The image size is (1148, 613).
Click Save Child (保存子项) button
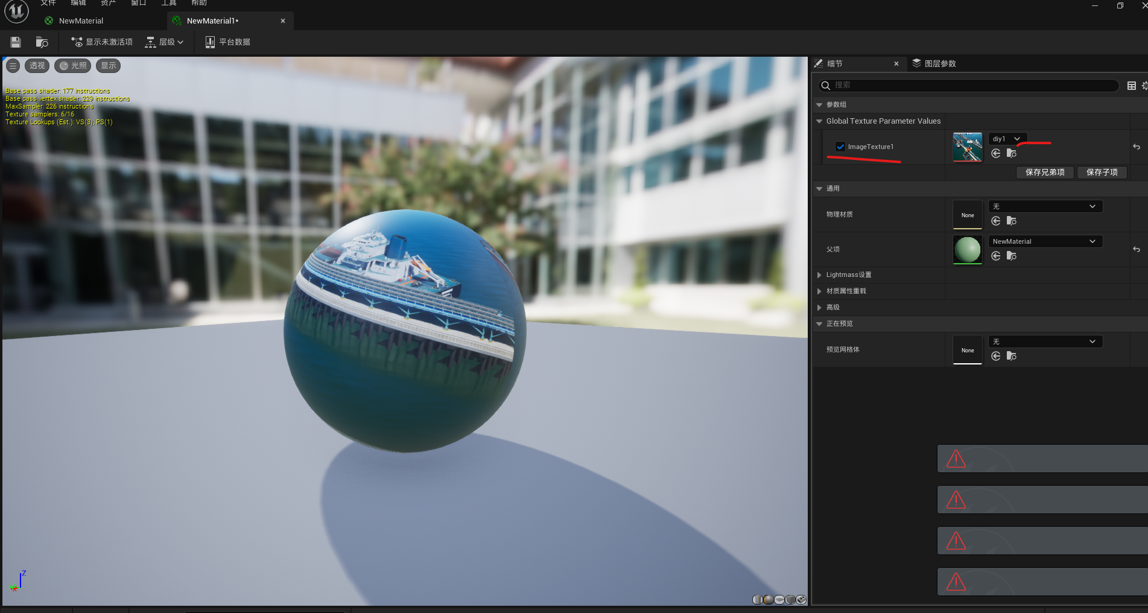[x=1102, y=173]
